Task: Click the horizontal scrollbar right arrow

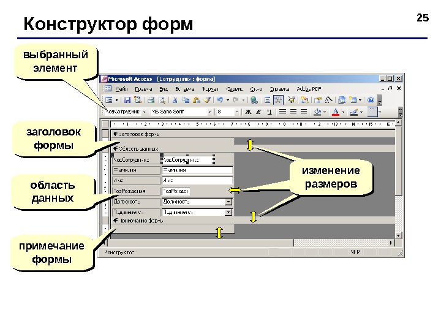Action: pos(391,243)
